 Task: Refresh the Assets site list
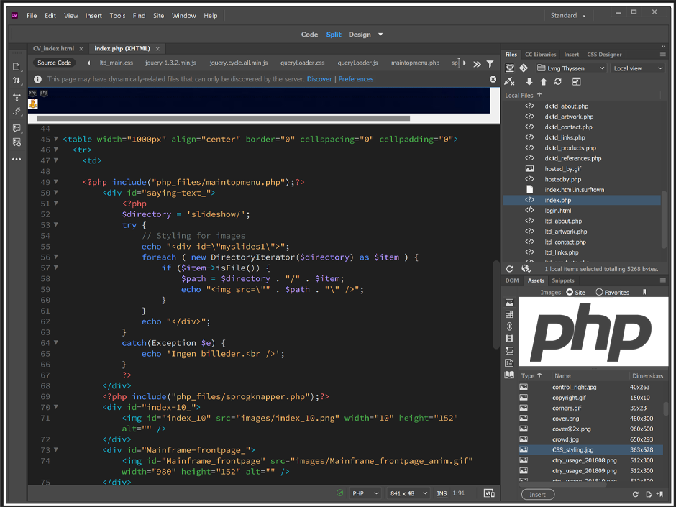pyautogui.click(x=635, y=494)
